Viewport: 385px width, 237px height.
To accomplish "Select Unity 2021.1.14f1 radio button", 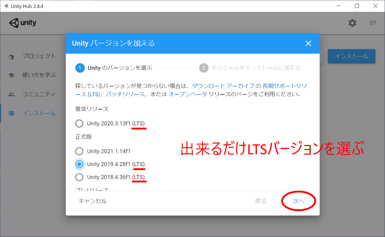I will 79,151.
